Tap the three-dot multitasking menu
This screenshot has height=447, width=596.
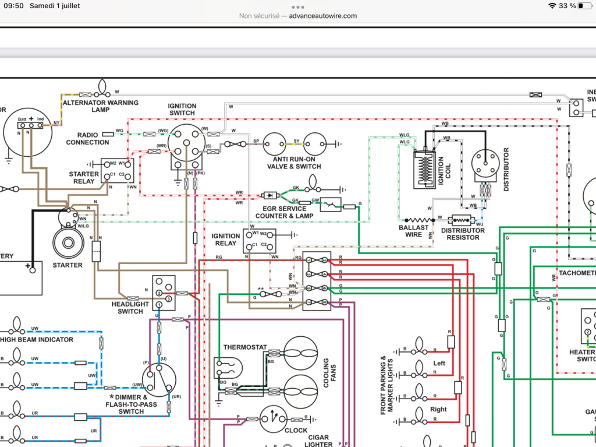click(x=298, y=7)
